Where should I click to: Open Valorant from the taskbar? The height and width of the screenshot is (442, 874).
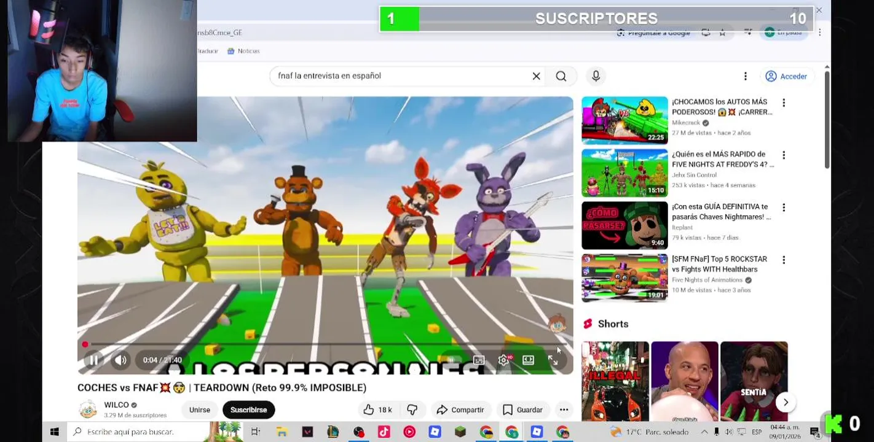click(x=307, y=432)
